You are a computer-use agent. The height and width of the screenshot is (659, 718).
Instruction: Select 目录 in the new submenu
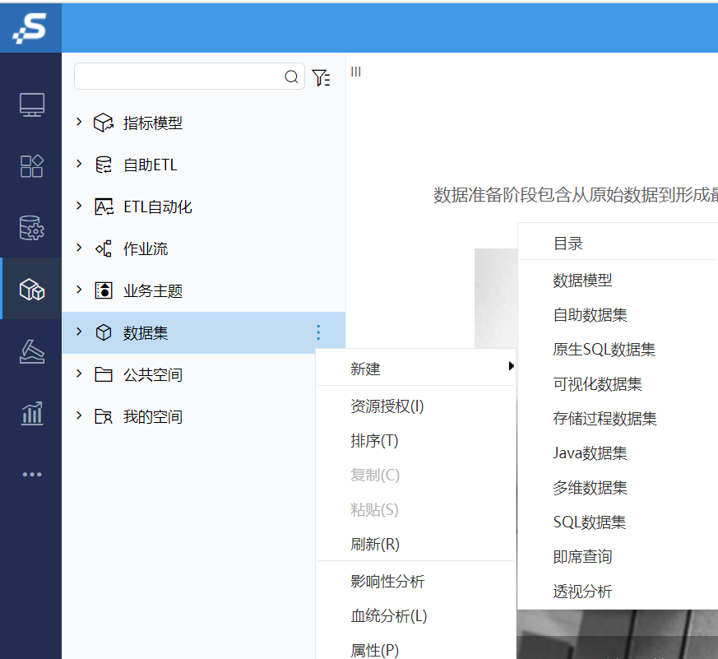point(567,244)
